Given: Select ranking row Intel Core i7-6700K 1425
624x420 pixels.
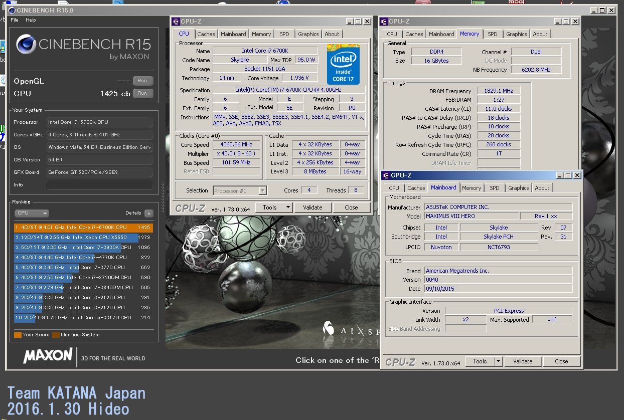Looking at the screenshot, I should [83, 228].
